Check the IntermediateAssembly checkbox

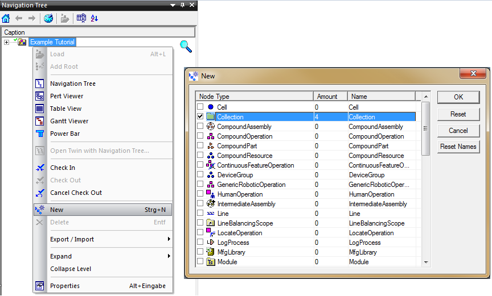[x=200, y=203]
